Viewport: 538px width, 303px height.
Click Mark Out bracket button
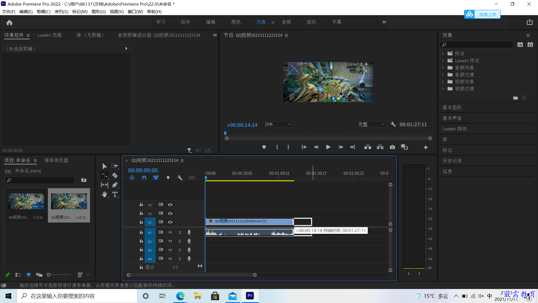[288, 147]
